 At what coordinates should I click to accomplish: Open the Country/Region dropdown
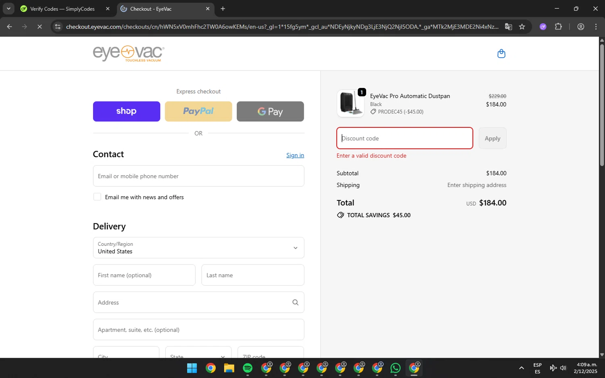click(x=198, y=247)
